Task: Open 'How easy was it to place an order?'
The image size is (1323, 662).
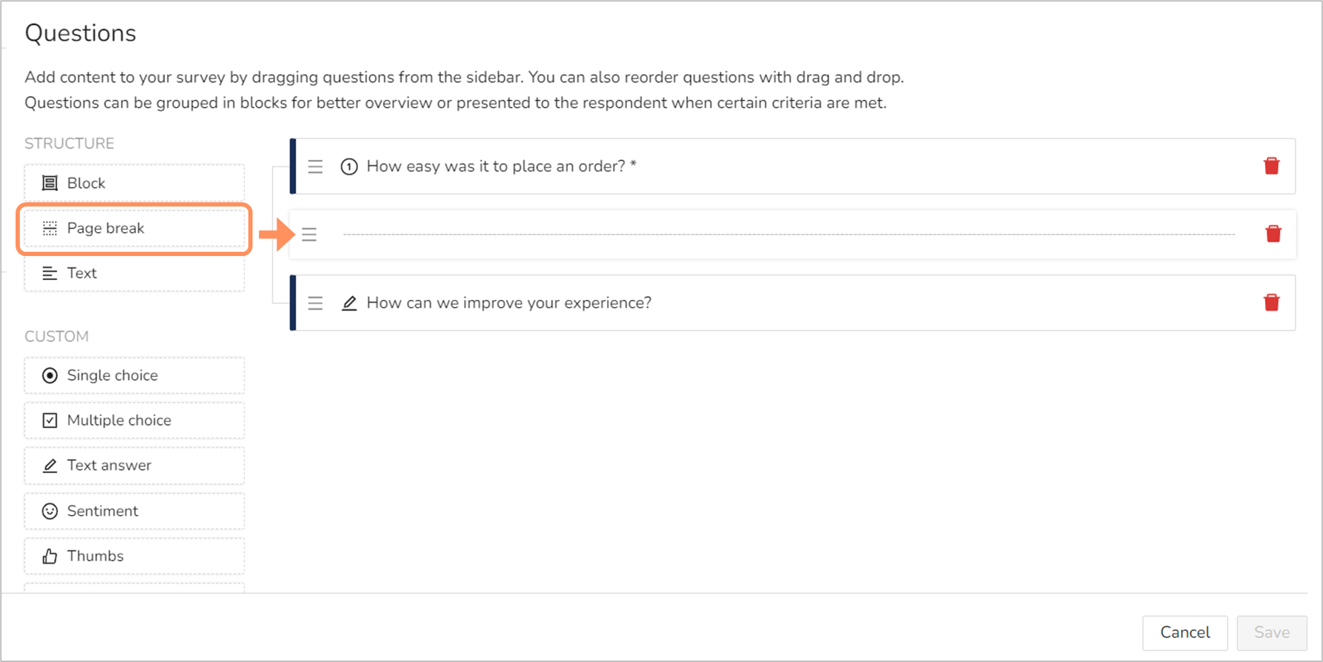Action: pos(502,166)
